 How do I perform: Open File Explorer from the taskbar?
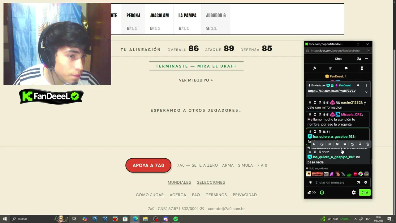pyautogui.click(x=145, y=219)
